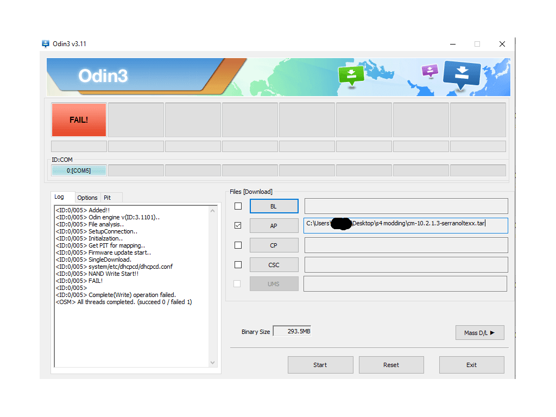The image size is (556, 417).
Task: Browse for a CSC file
Action: 274,265
